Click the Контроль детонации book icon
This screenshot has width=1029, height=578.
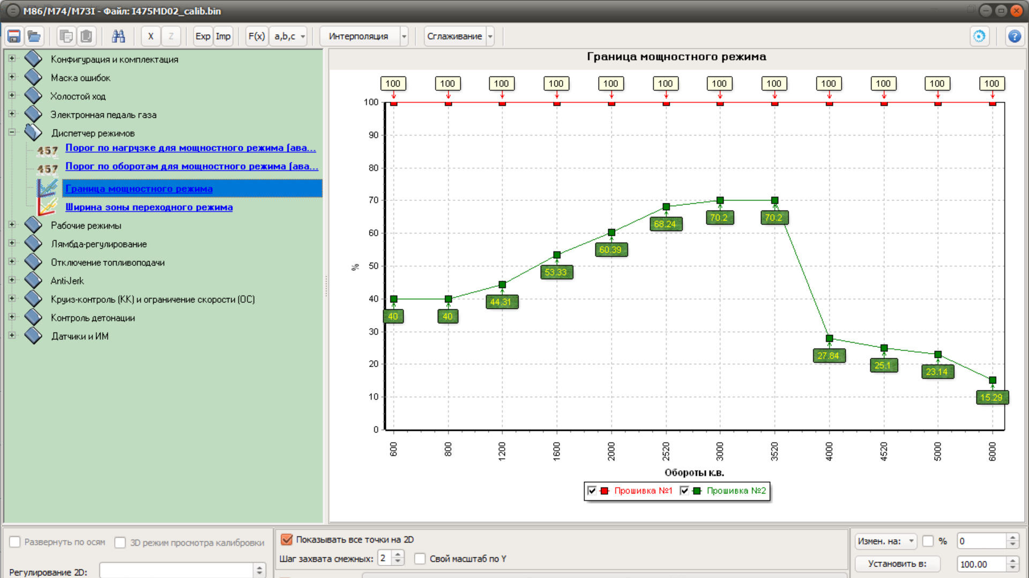pos(33,317)
